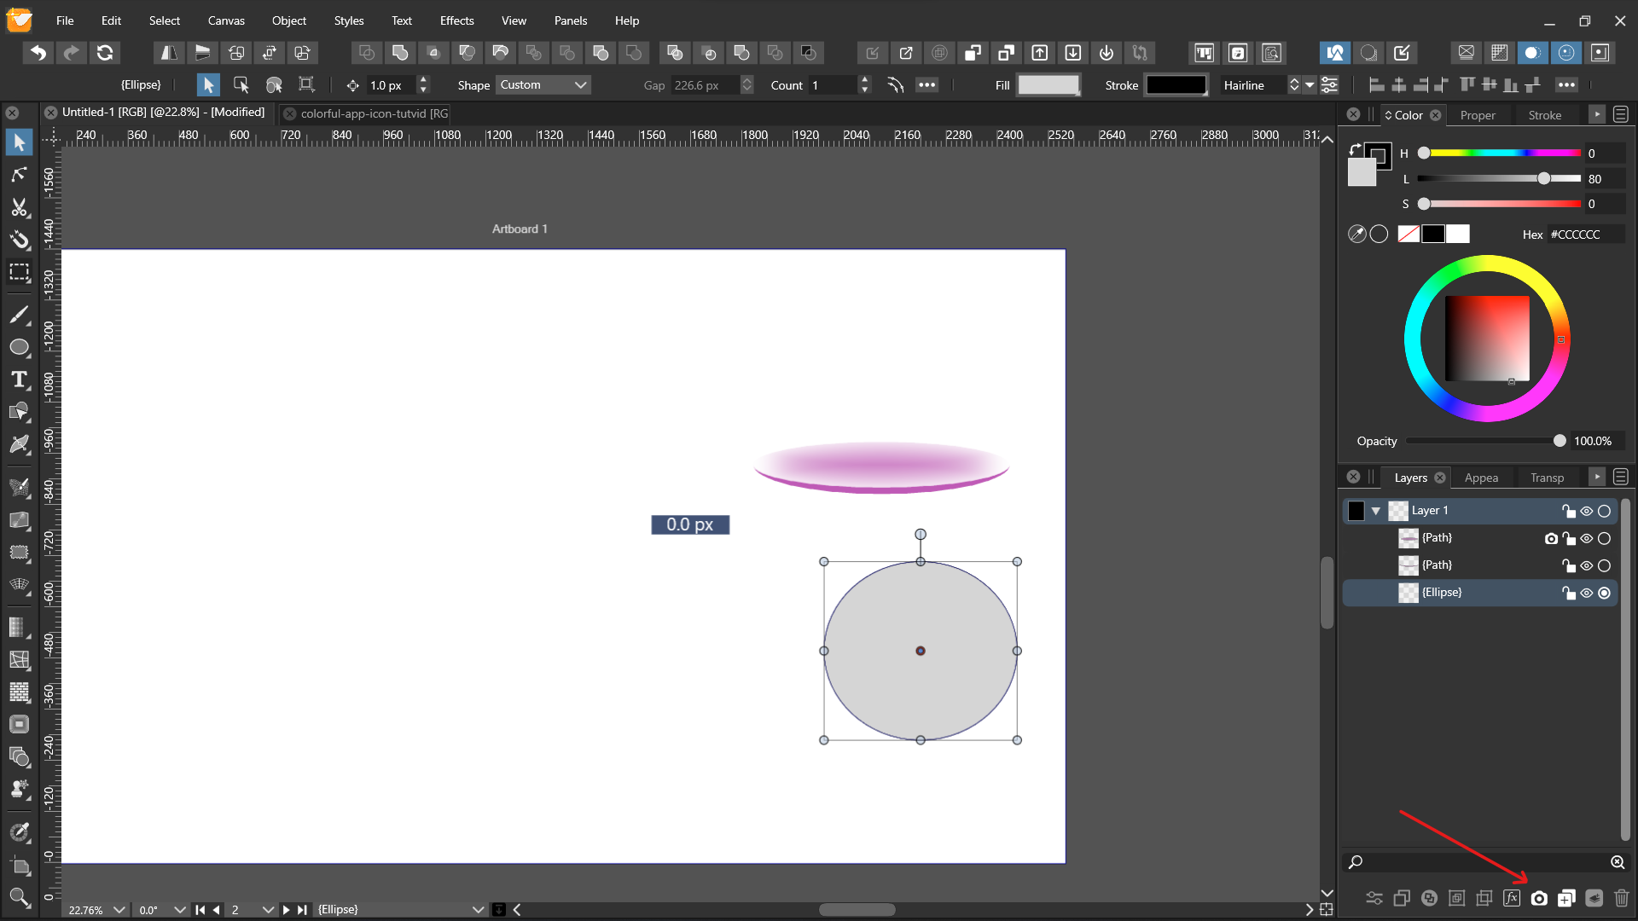Viewport: 1638px width, 921px height.
Task: Click the fx effects icon in Layers panel
Action: [1512, 898]
